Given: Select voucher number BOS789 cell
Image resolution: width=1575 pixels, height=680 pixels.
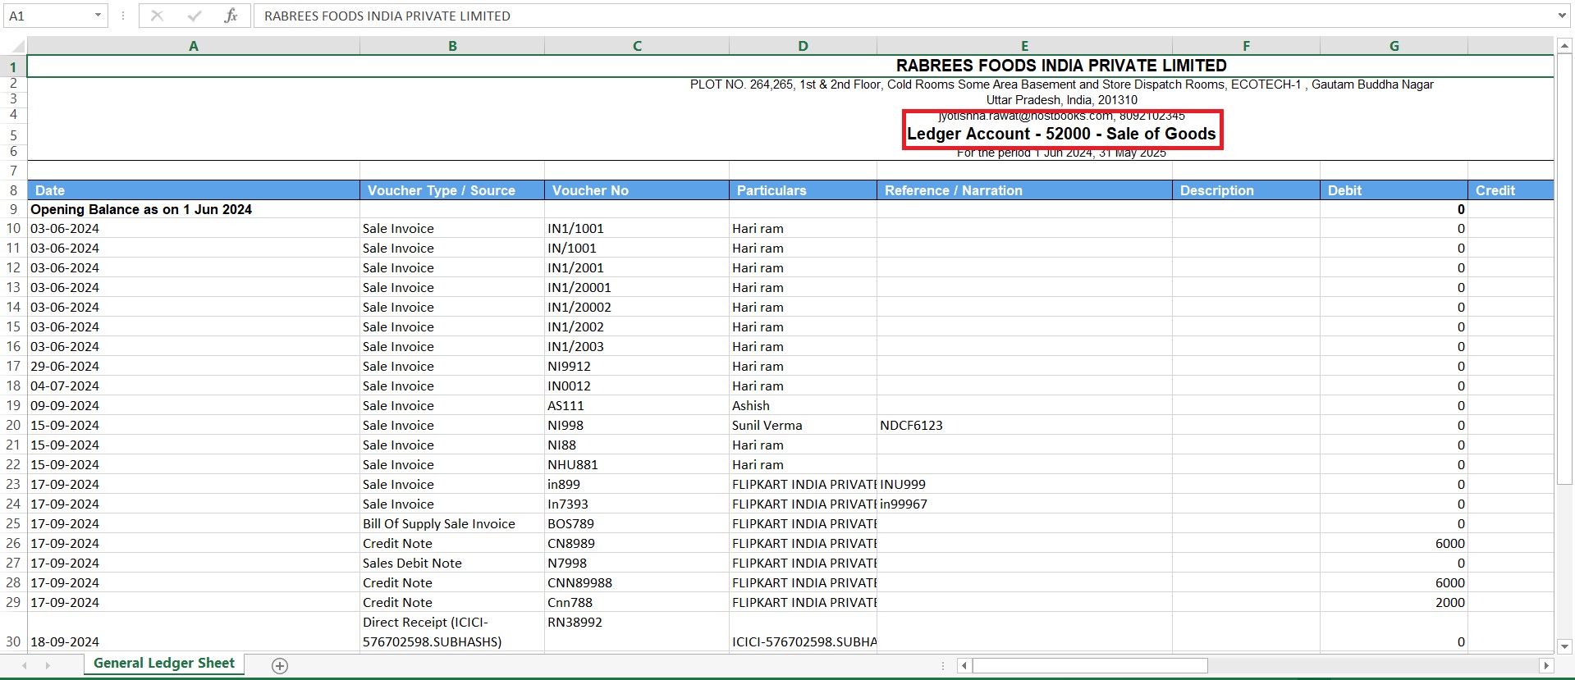Looking at the screenshot, I should 637,523.
